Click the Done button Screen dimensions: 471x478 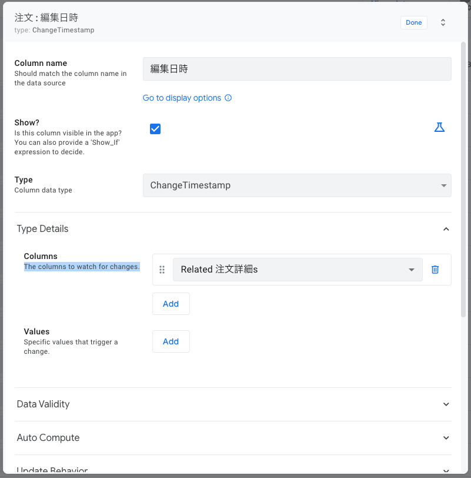click(x=414, y=22)
